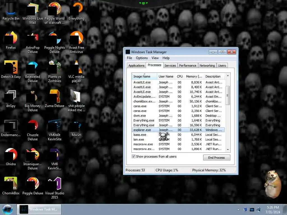Open the View menu
The height and width of the screenshot is (215, 287).
coord(155,58)
